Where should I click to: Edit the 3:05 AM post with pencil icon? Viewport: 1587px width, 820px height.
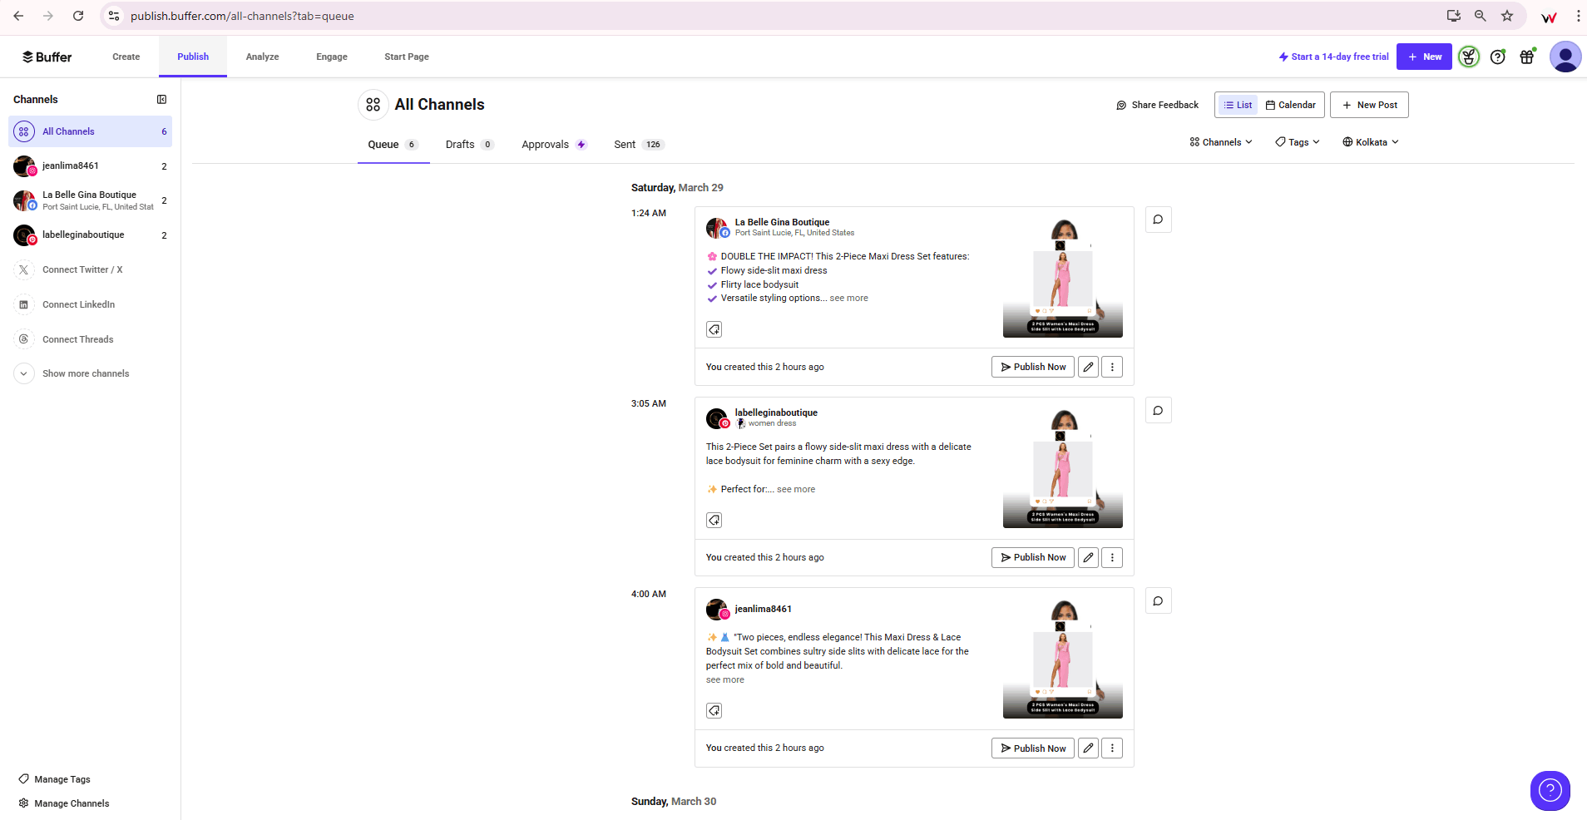click(x=1088, y=557)
